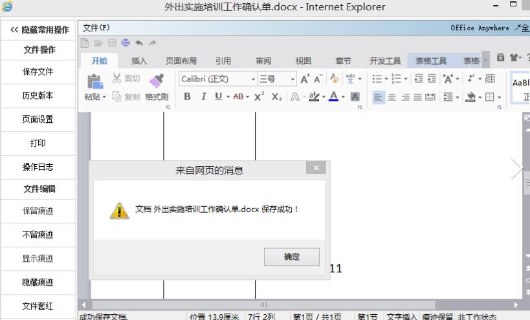Screen dimensions: 530x320
Task: Click 确定 in the message dialog
Action: [292, 257]
